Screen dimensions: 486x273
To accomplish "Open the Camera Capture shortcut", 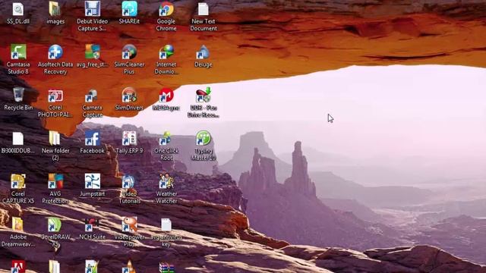I will pyautogui.click(x=93, y=96).
